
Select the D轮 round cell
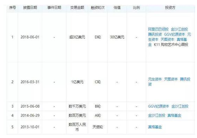coord(98,37)
